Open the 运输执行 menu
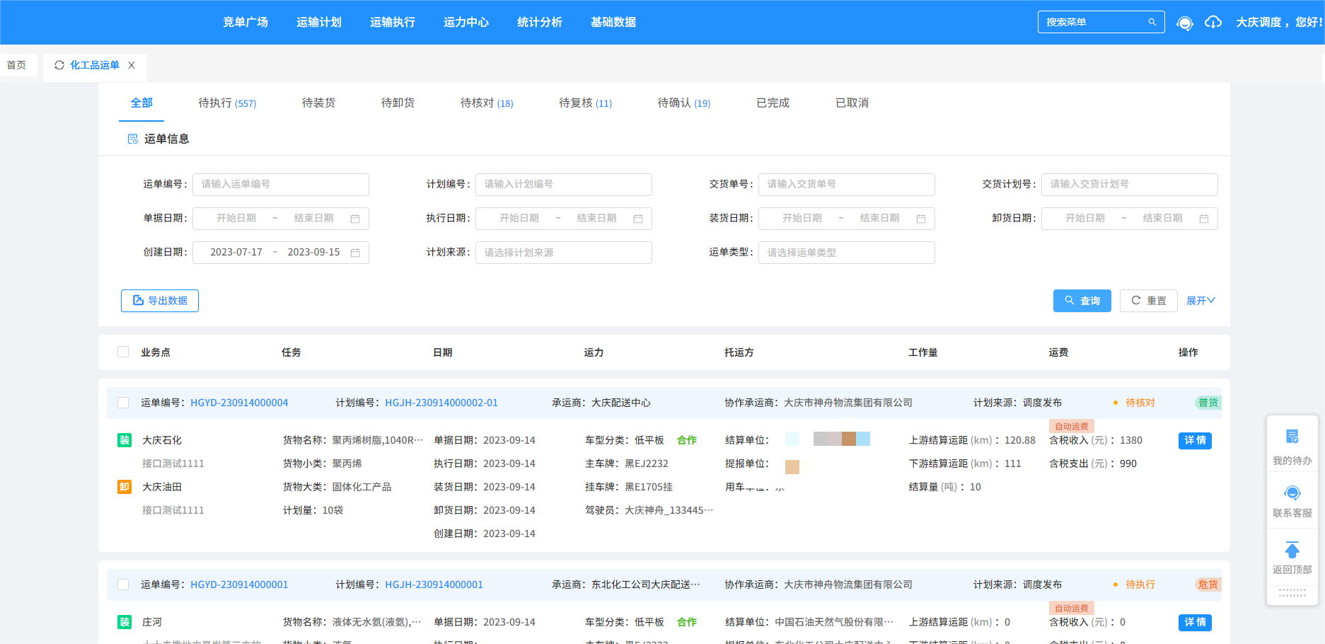Screen dimensions: 1325x644 (x=393, y=22)
